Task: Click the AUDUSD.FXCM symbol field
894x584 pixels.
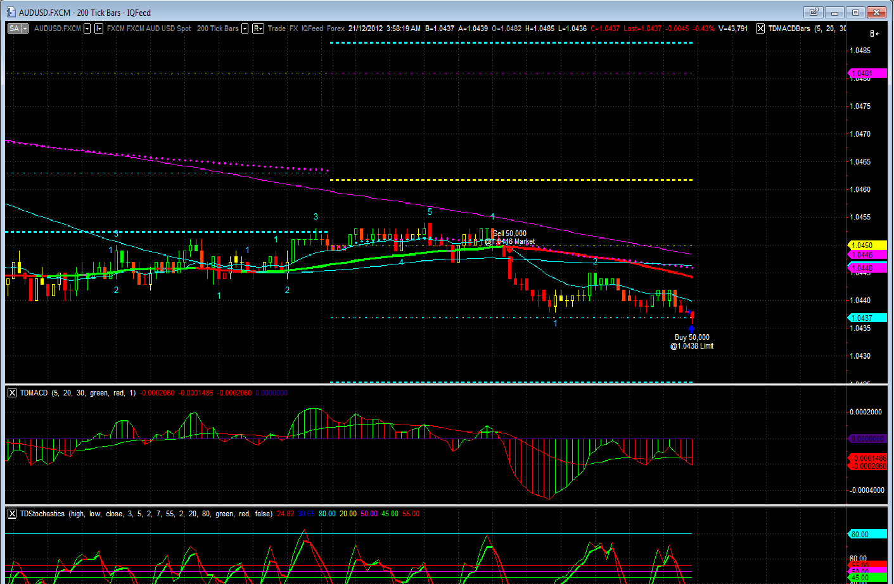Action: coord(58,28)
